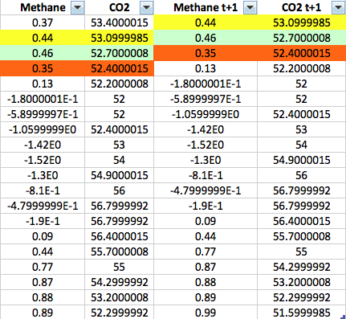Click cell 53.4000015 in CO2 column
346x319 pixels.
click(120, 22)
